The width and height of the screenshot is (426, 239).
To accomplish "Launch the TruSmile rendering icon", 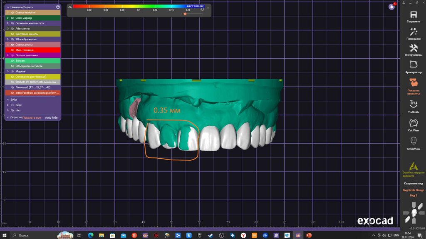I will [x=414, y=104].
